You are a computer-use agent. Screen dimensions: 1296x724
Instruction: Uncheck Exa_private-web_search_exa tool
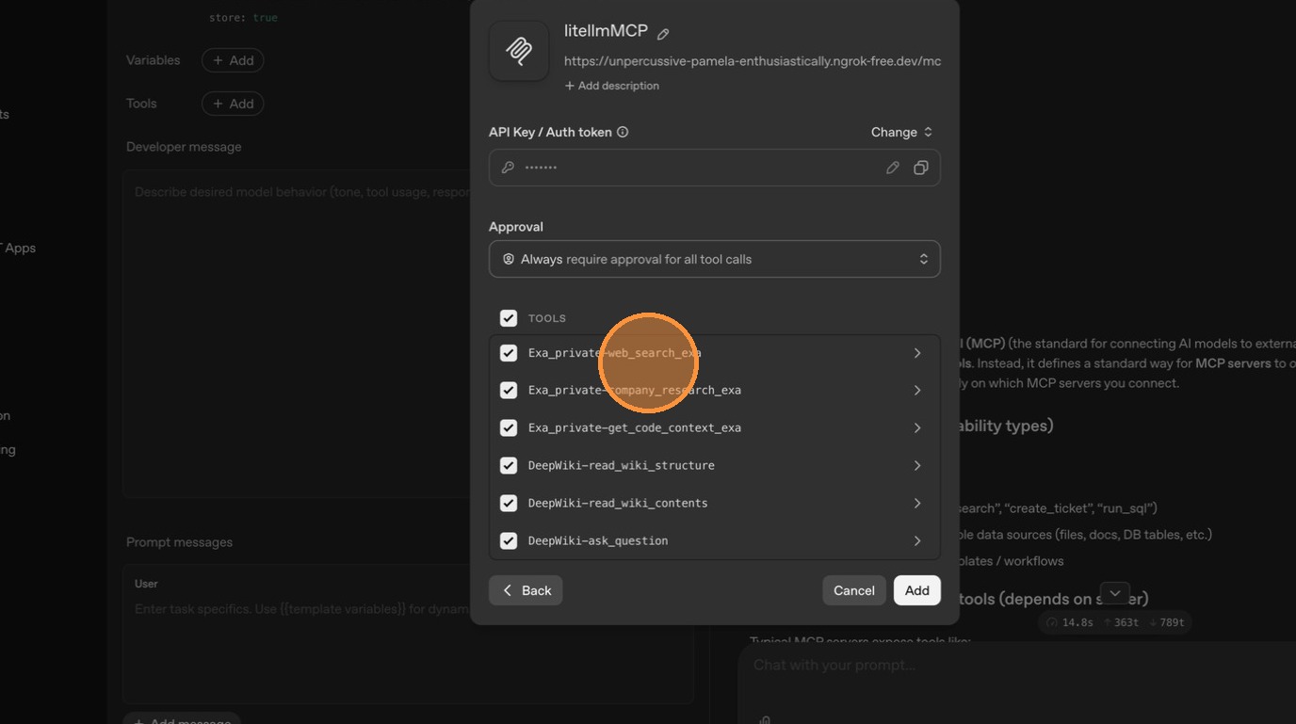[x=509, y=353]
